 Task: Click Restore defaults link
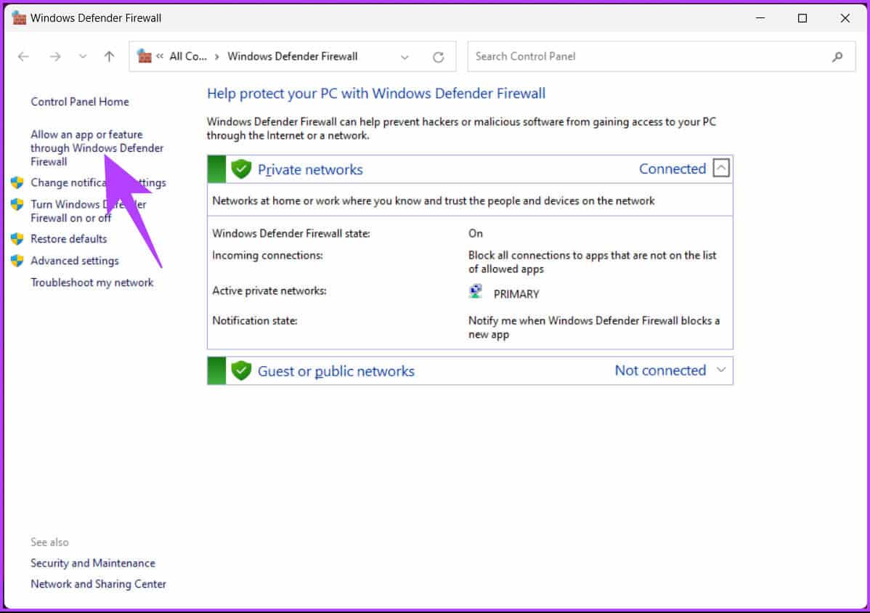click(69, 239)
